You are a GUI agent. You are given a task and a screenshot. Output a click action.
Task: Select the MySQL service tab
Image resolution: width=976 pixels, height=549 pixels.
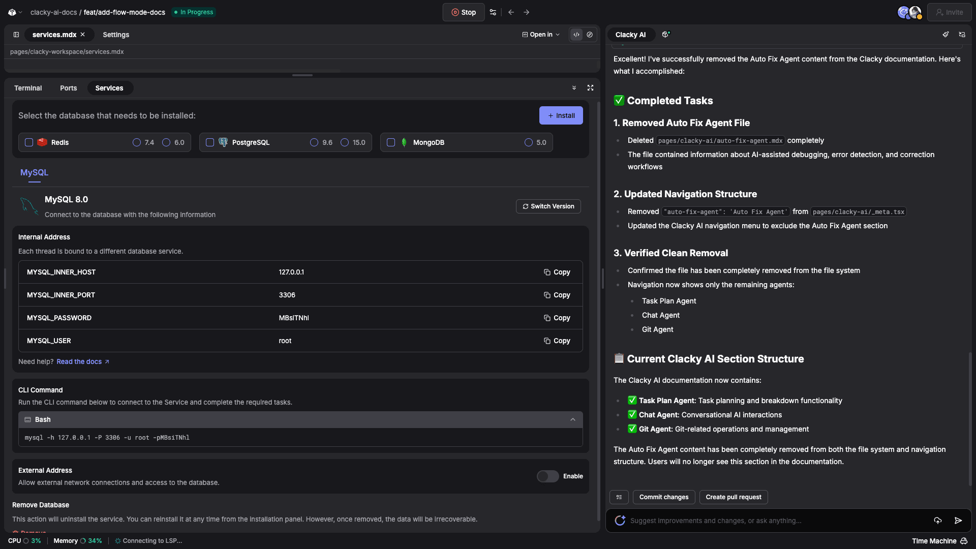pos(35,173)
